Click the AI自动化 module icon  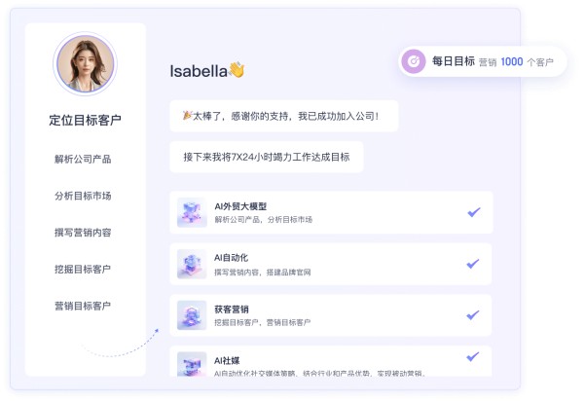point(192,264)
